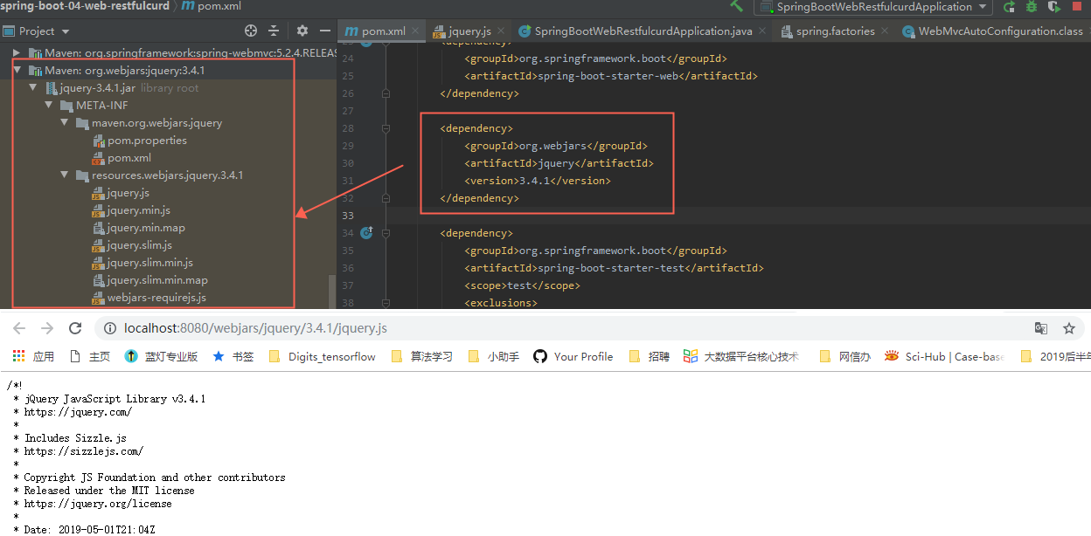Open Digits_tensorflow bookmark folder
Screen dimensions: 1091x536
point(322,356)
